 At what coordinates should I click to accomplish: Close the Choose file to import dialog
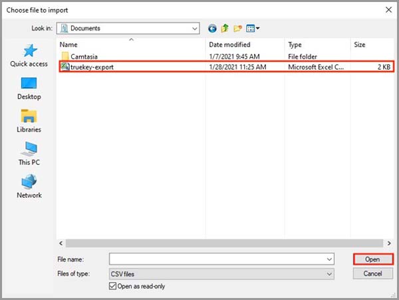[388, 10]
